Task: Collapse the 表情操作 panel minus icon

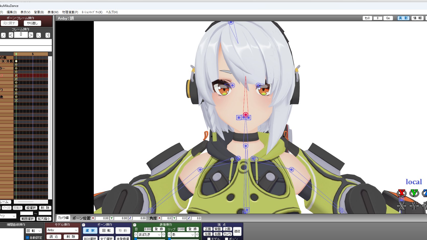Action: click(135, 225)
